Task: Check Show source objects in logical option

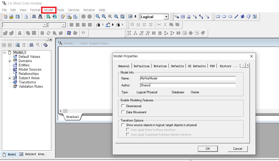Action: click(123, 125)
